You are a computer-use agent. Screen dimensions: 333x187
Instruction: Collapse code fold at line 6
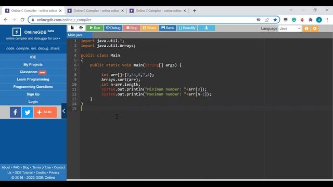(x=78, y=65)
